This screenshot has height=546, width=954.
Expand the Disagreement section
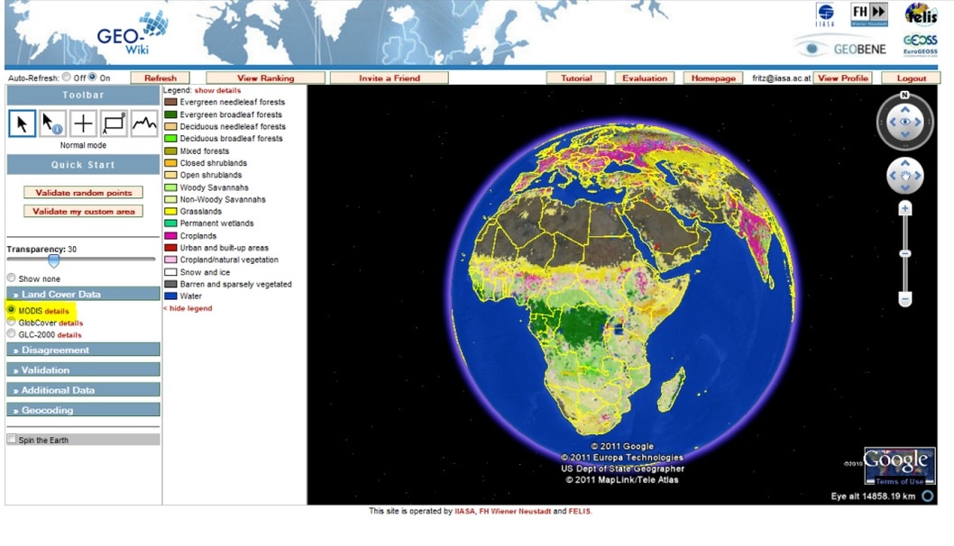point(83,350)
